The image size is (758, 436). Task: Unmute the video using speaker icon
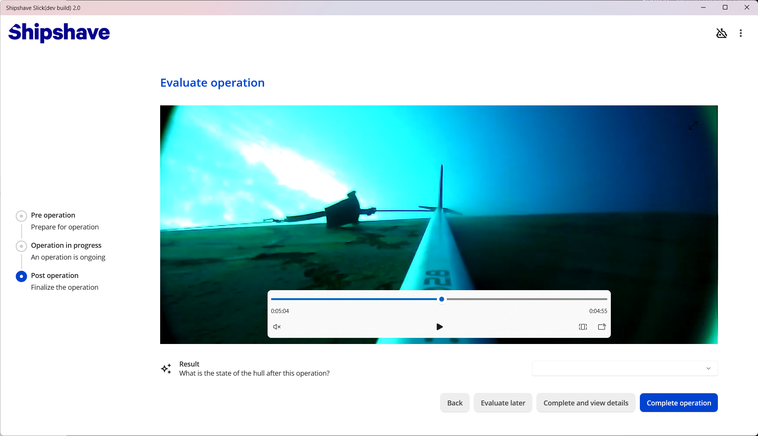pyautogui.click(x=277, y=327)
